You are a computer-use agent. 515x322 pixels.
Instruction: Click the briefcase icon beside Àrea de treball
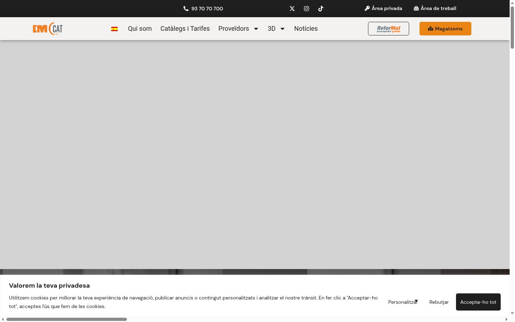416,8
